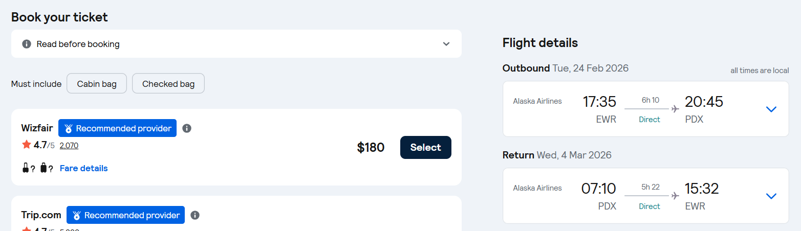
Task: Click the plane icon on the outbound flight
Action: pyautogui.click(x=675, y=108)
